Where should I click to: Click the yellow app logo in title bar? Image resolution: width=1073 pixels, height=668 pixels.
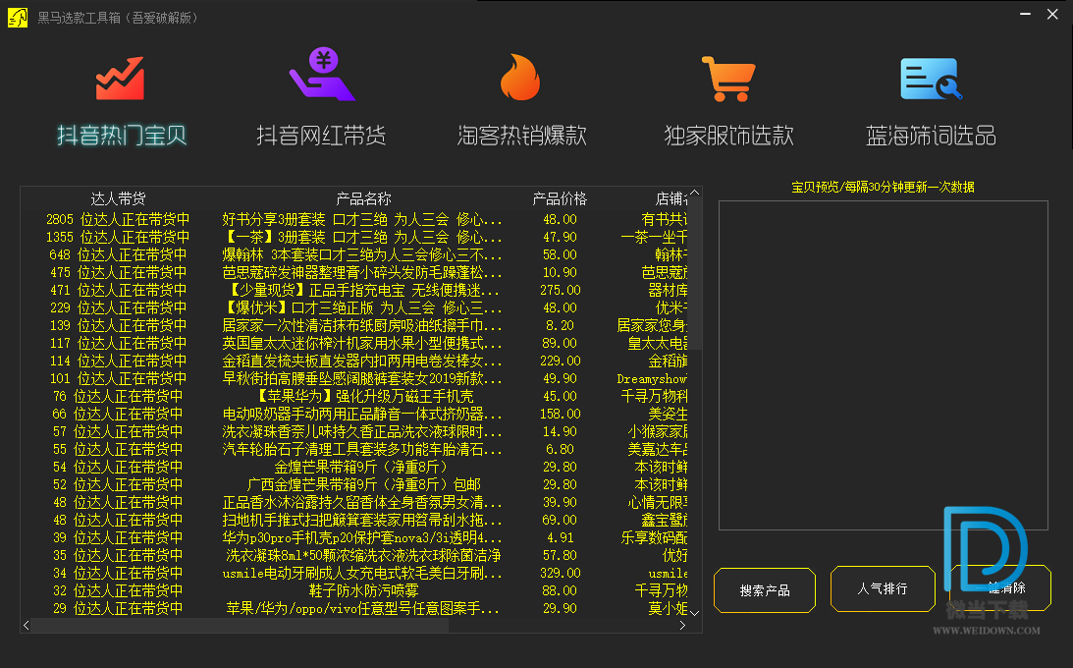[x=18, y=17]
